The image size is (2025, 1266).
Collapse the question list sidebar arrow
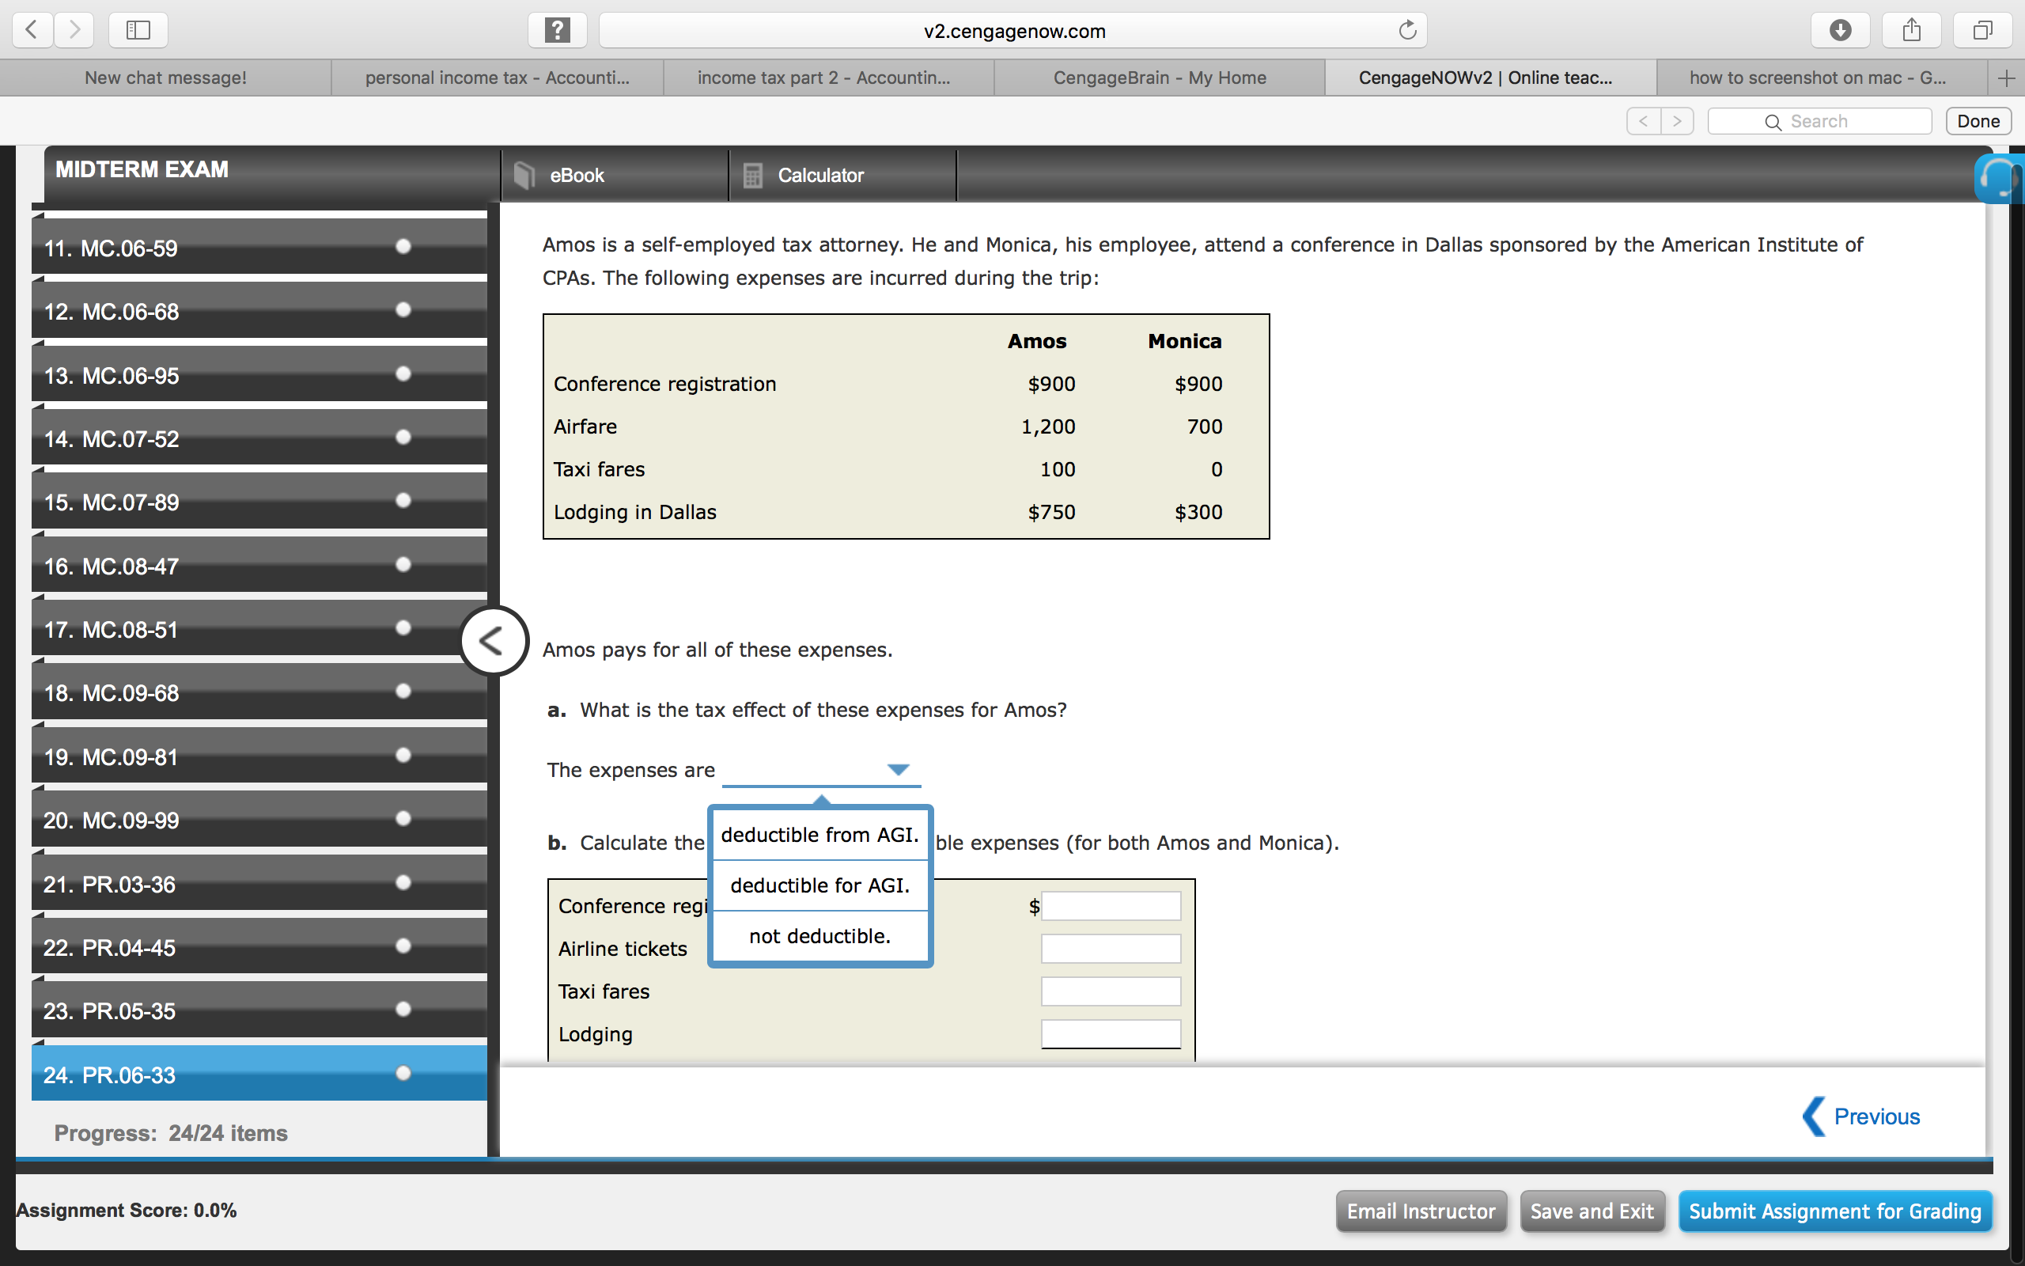tap(494, 641)
